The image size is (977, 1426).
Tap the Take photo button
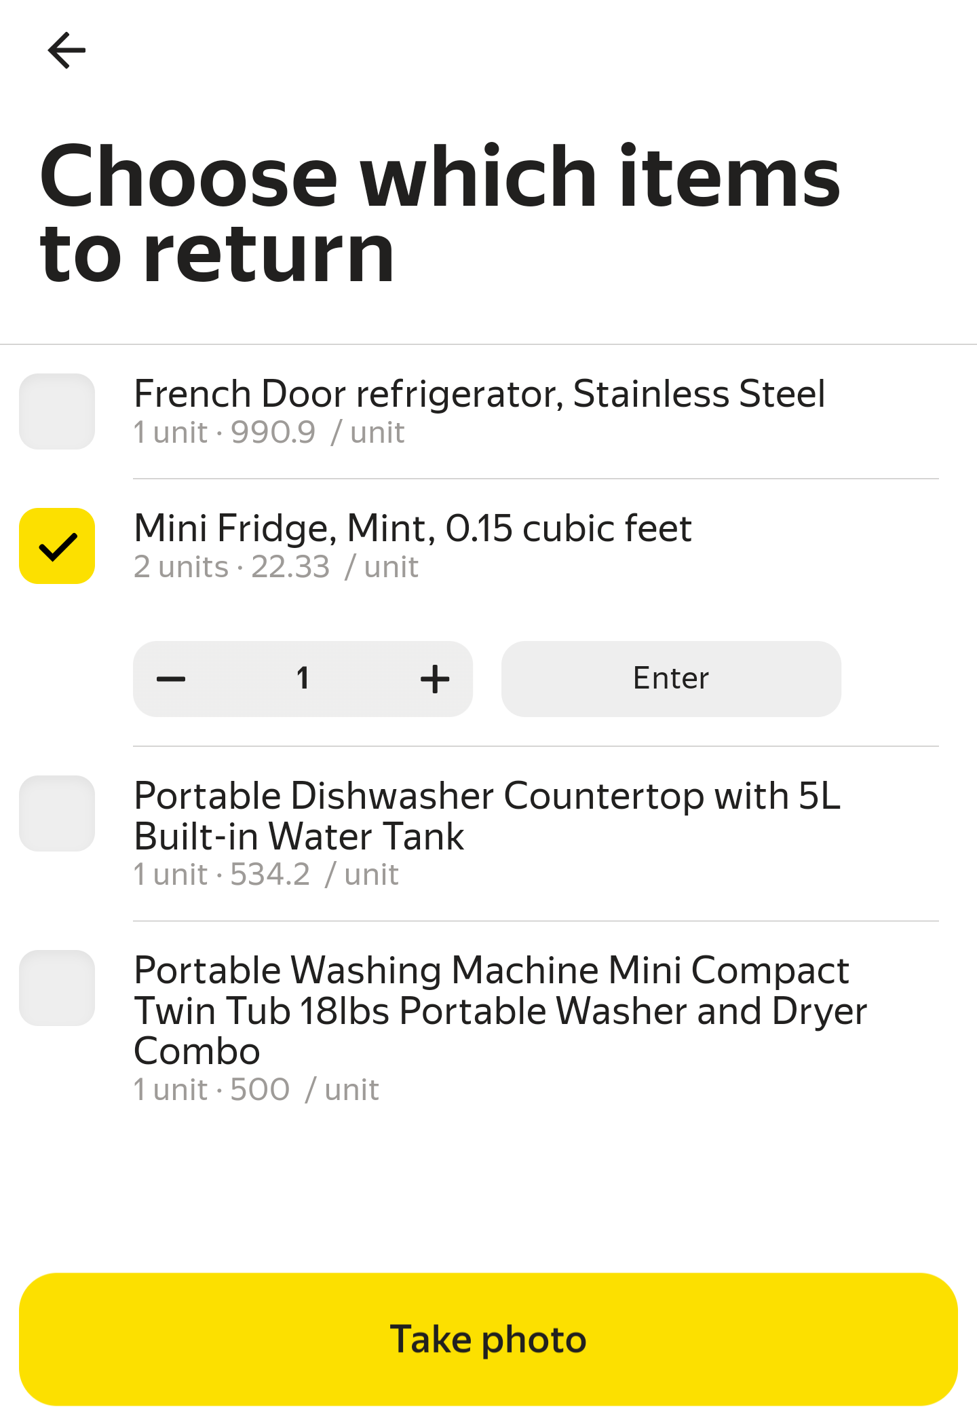(488, 1339)
